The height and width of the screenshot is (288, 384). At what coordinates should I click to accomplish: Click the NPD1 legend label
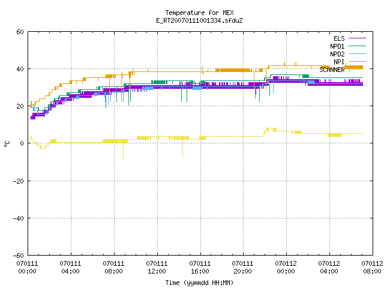[x=337, y=46]
